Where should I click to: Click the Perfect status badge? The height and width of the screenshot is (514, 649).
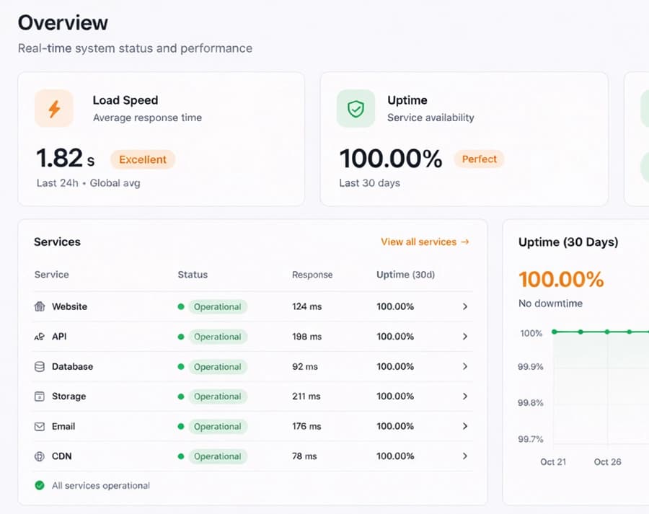pos(479,159)
